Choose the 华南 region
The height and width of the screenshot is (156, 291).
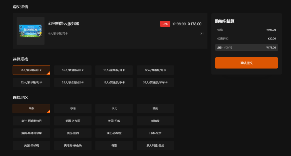pyautogui.click(x=73, y=109)
